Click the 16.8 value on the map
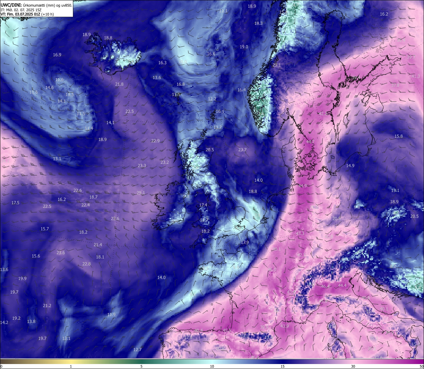Viewport: 424px width, 369px height. [181, 84]
